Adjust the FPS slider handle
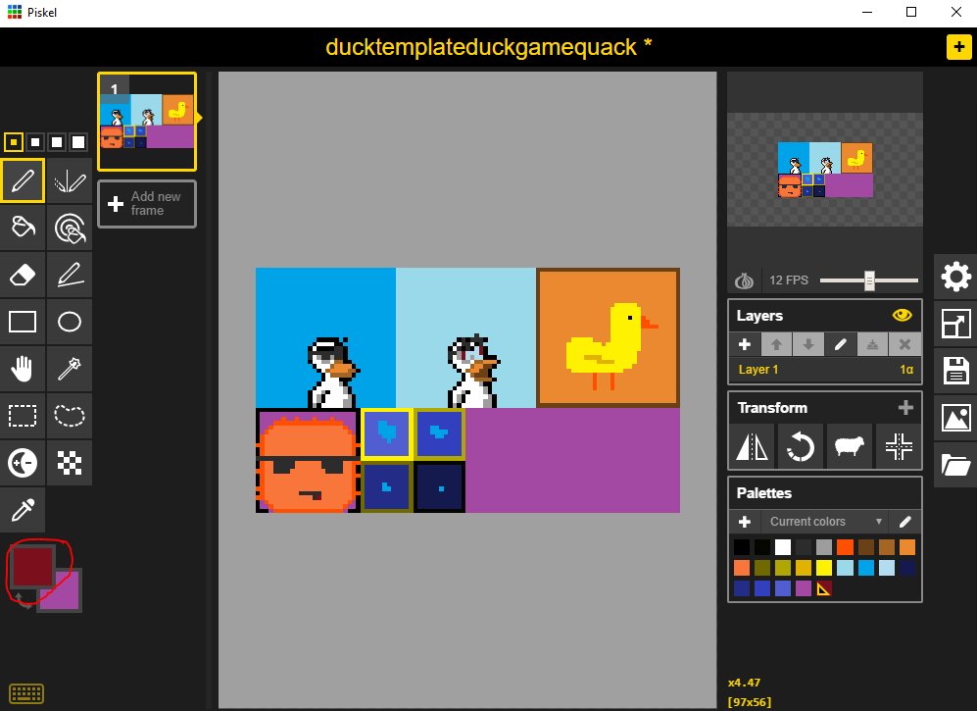This screenshot has width=977, height=711. (869, 280)
